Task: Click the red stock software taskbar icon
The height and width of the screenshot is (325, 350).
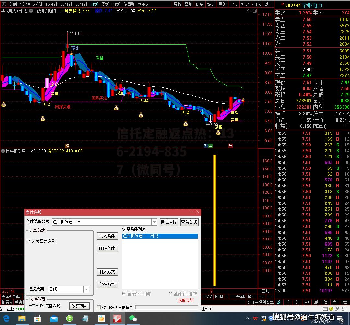Action: 117,319
